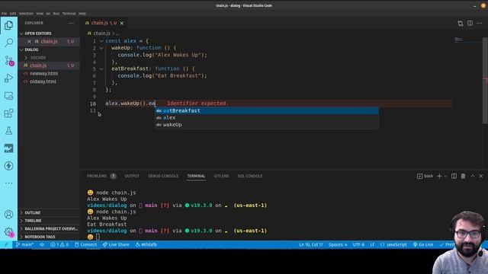
Task: Expand Ballerina Project Overview section
Action: click(49, 228)
